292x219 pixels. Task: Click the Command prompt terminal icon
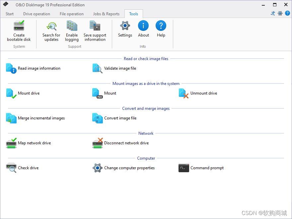[183, 168]
